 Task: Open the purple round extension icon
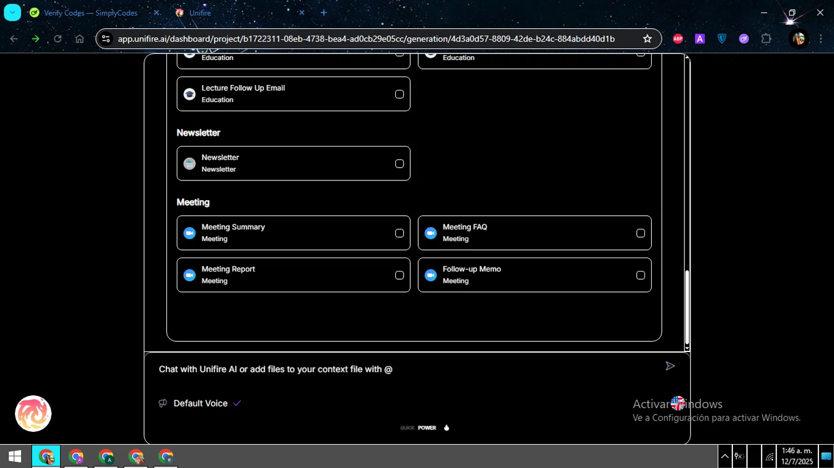[744, 39]
